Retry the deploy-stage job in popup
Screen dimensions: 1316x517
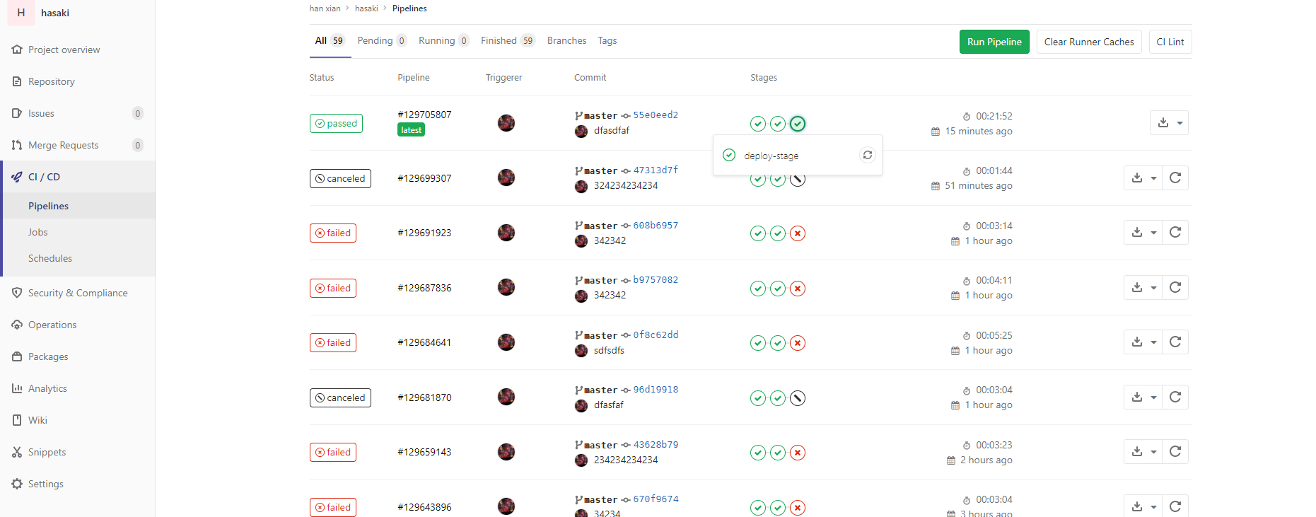pos(867,155)
